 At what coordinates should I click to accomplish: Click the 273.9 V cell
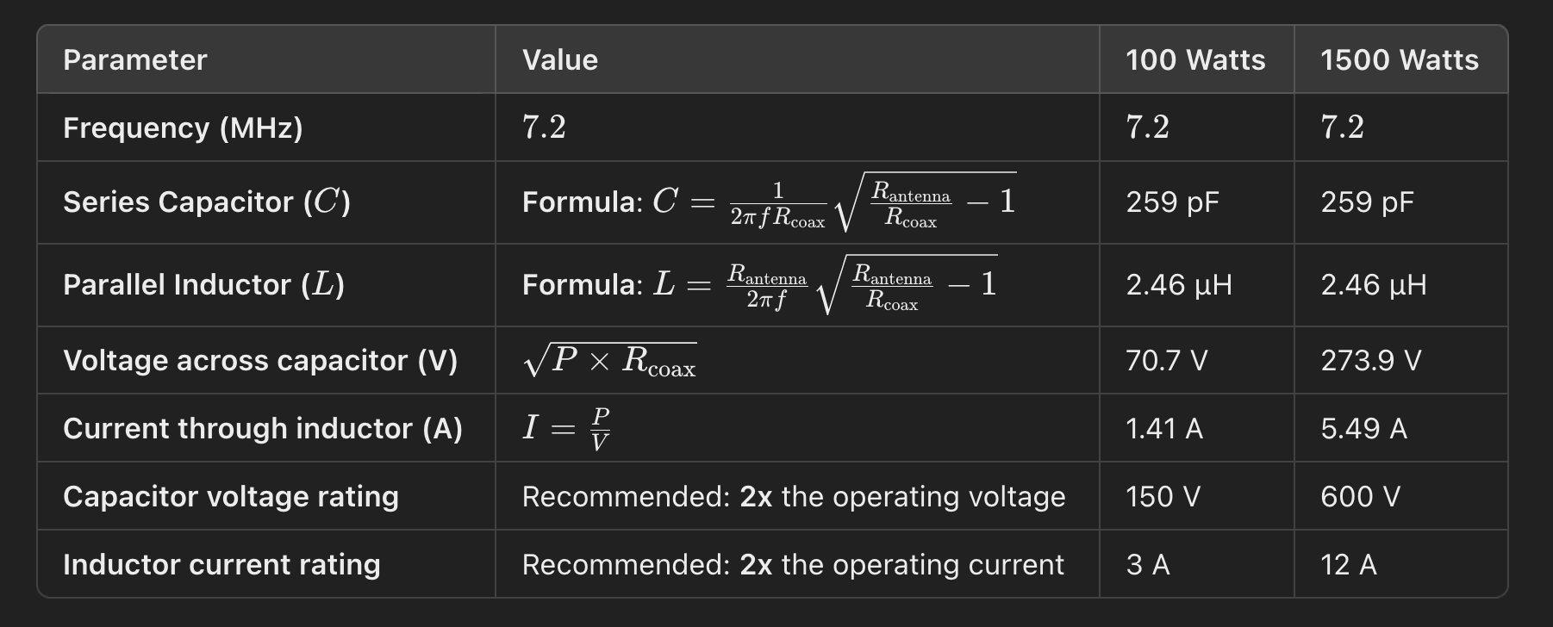(1370, 361)
